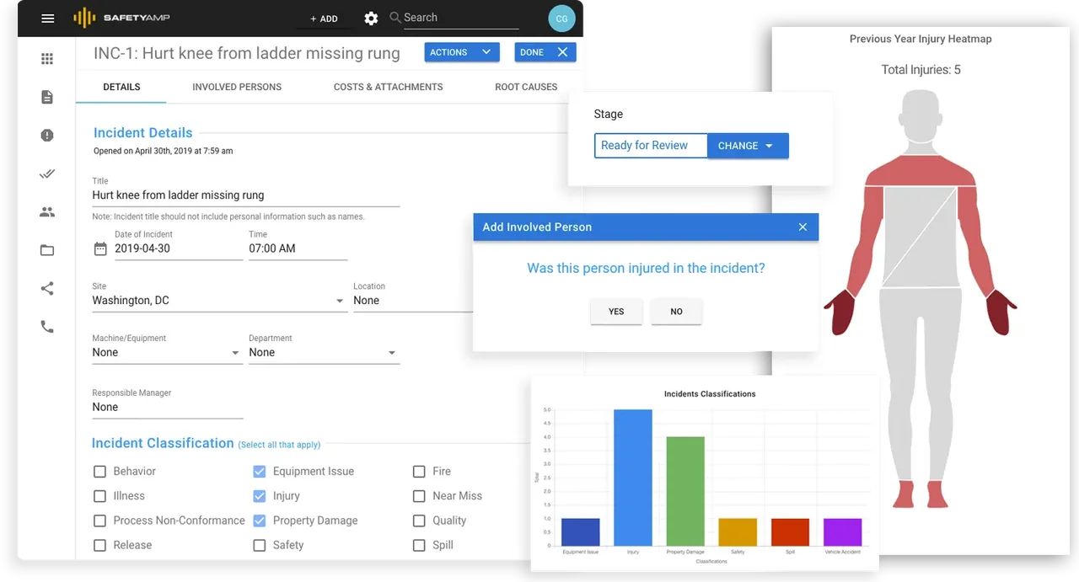The height and width of the screenshot is (582, 1079).
Task: Check the Behavior classification checkbox
Action: [99, 472]
